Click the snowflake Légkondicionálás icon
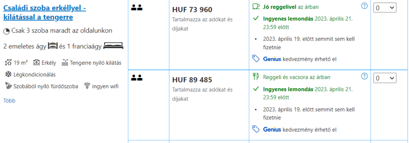 tap(8, 75)
